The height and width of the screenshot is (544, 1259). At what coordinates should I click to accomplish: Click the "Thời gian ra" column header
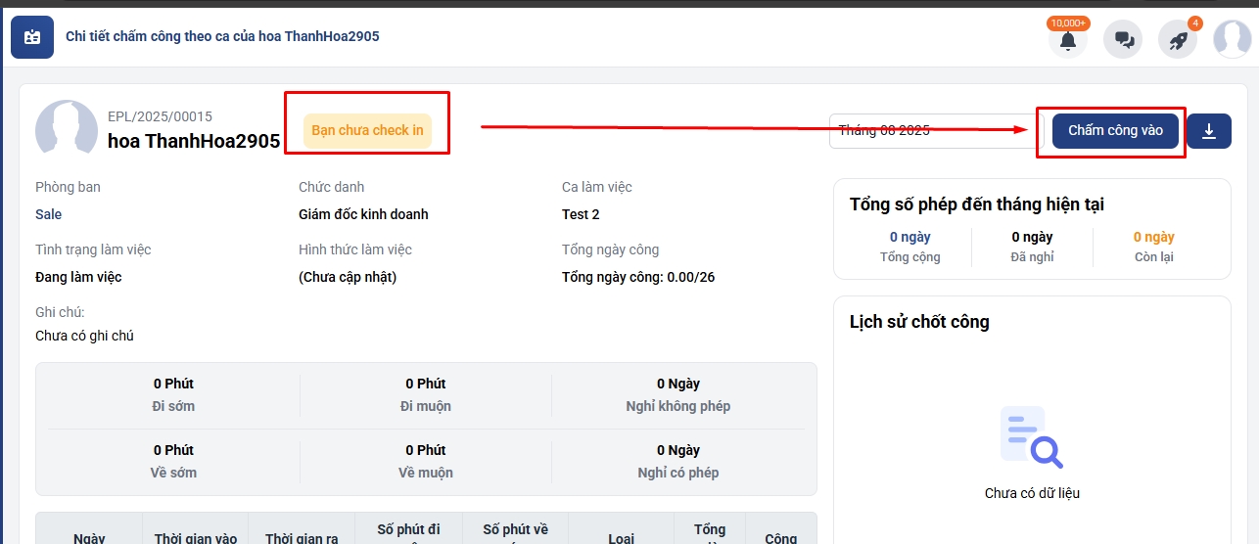tap(302, 537)
